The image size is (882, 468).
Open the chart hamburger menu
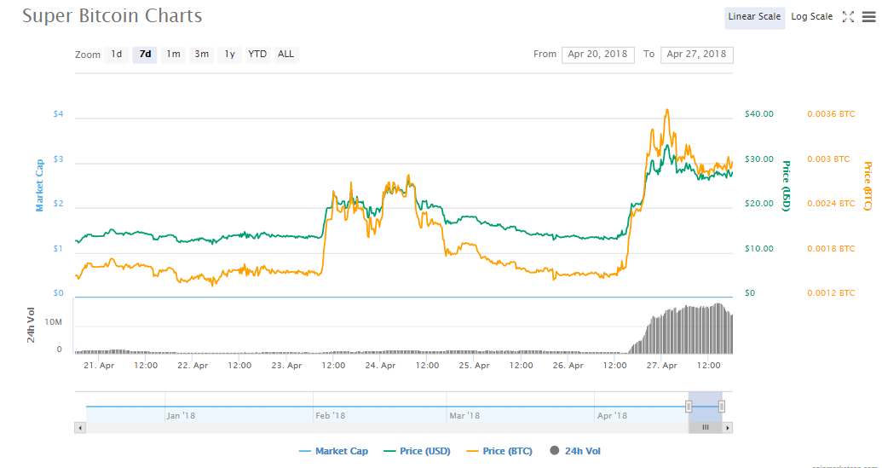[868, 17]
